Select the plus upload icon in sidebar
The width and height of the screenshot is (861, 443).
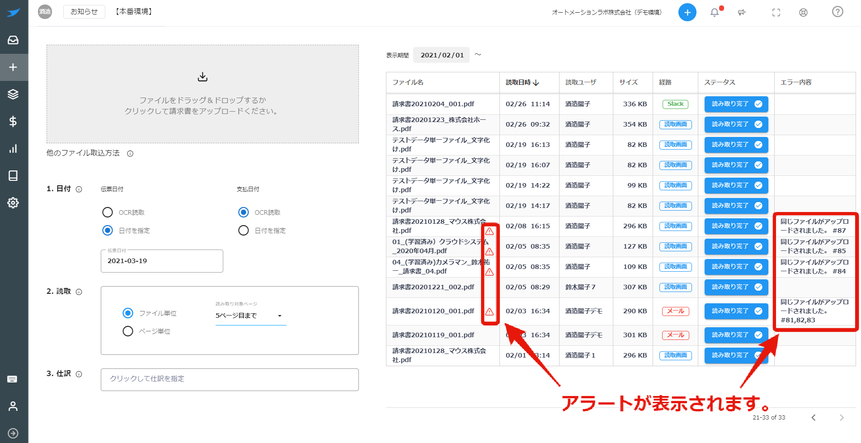(13, 67)
